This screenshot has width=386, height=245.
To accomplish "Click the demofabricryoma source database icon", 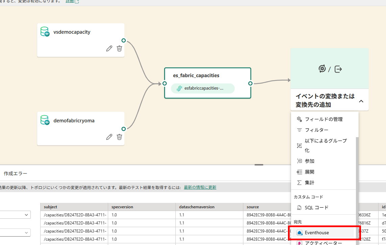I will [45, 120].
